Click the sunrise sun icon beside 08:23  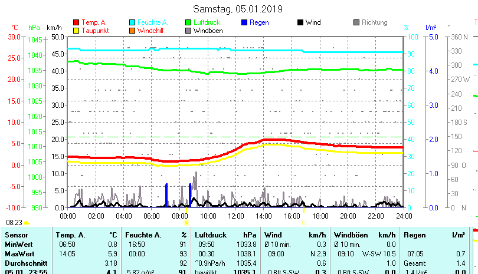(x=27, y=223)
